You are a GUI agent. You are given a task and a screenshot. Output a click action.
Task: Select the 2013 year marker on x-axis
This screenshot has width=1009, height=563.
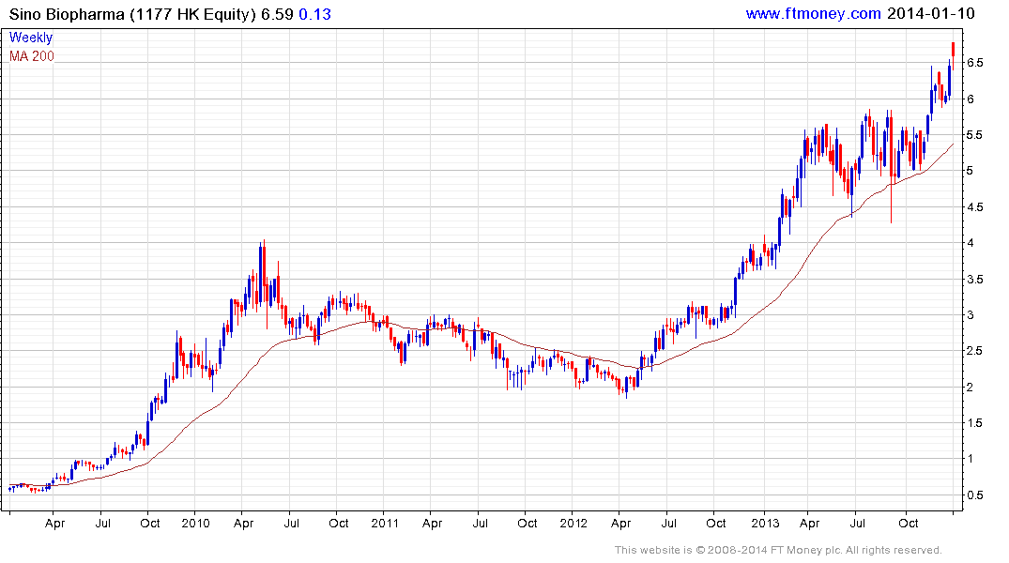763,523
